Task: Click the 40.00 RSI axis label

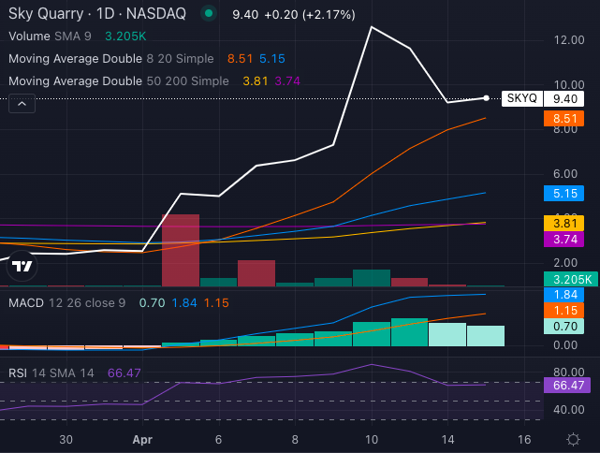Action: [x=568, y=410]
